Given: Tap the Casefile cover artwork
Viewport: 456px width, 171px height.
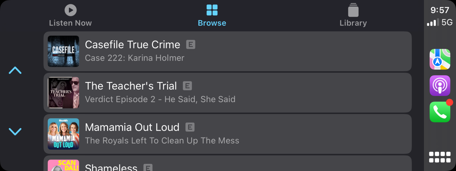Looking at the screenshot, I should click(x=63, y=51).
